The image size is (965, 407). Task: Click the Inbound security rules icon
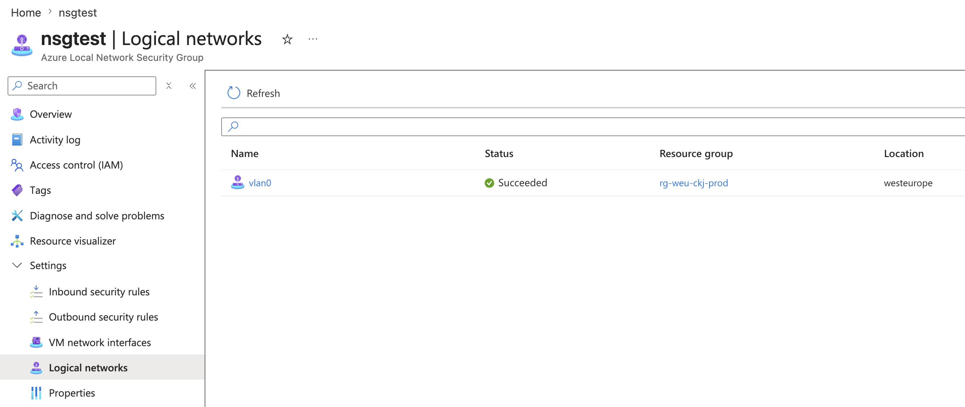click(36, 292)
